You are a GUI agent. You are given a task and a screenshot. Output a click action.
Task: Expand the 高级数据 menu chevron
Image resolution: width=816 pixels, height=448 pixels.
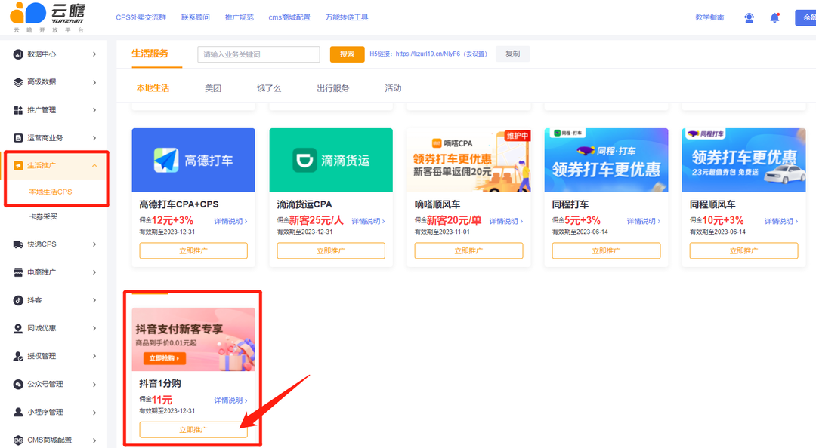tap(94, 82)
